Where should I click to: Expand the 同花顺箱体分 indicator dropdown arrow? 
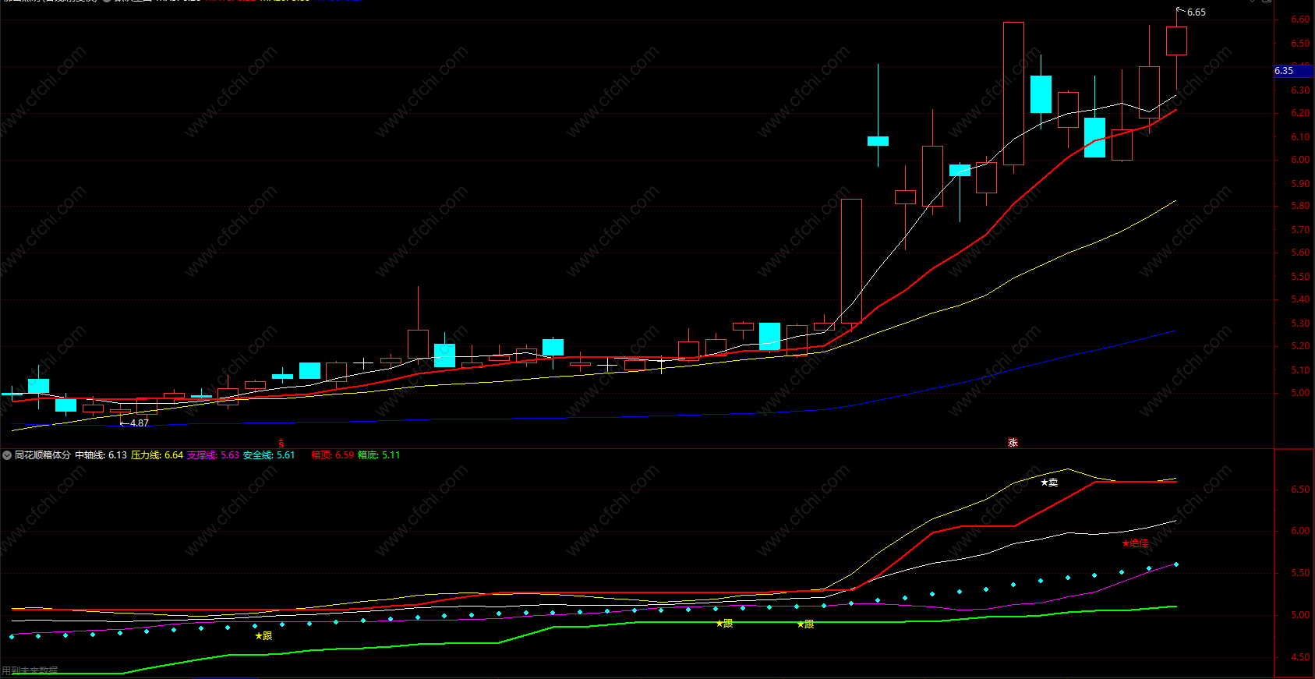pyautogui.click(x=7, y=455)
